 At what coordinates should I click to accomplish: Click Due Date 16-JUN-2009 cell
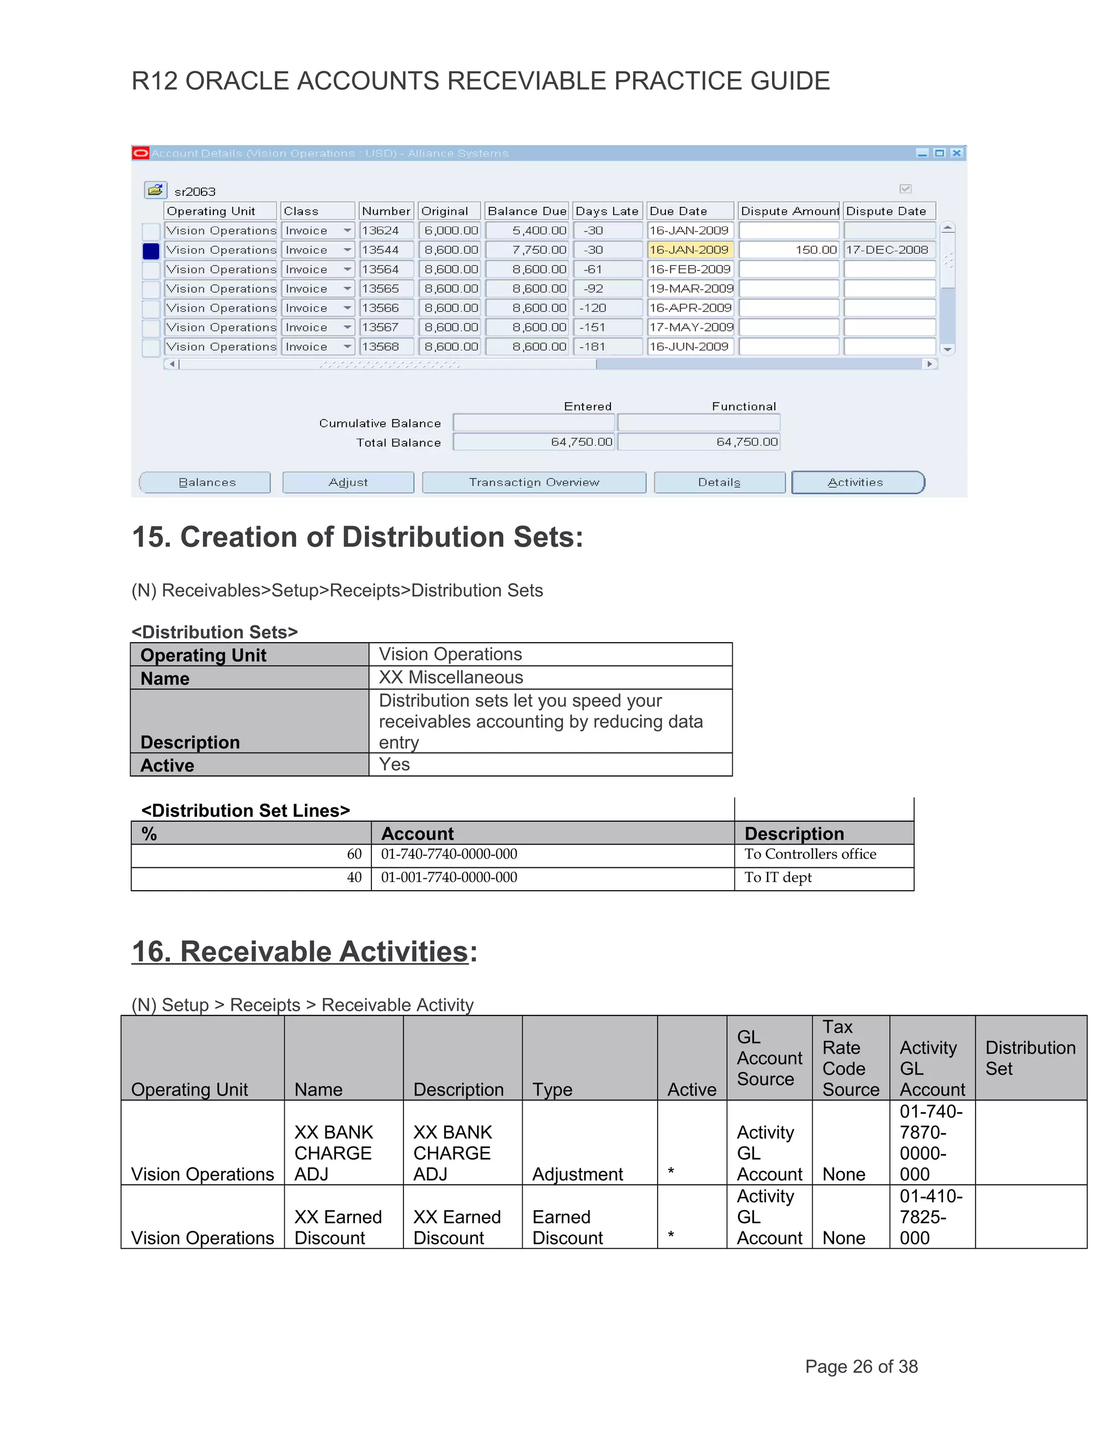click(690, 347)
